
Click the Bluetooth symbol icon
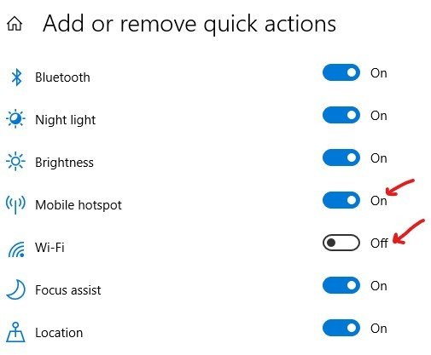(16, 77)
